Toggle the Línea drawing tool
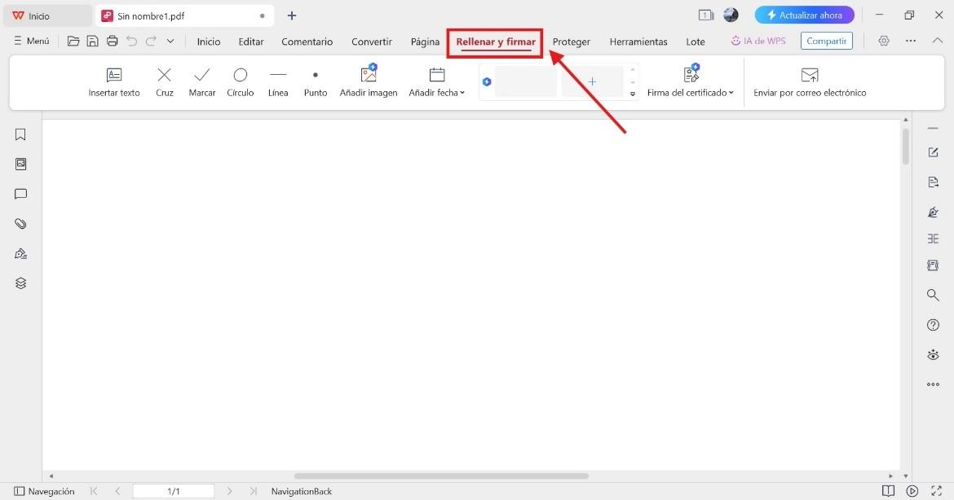 tap(278, 81)
